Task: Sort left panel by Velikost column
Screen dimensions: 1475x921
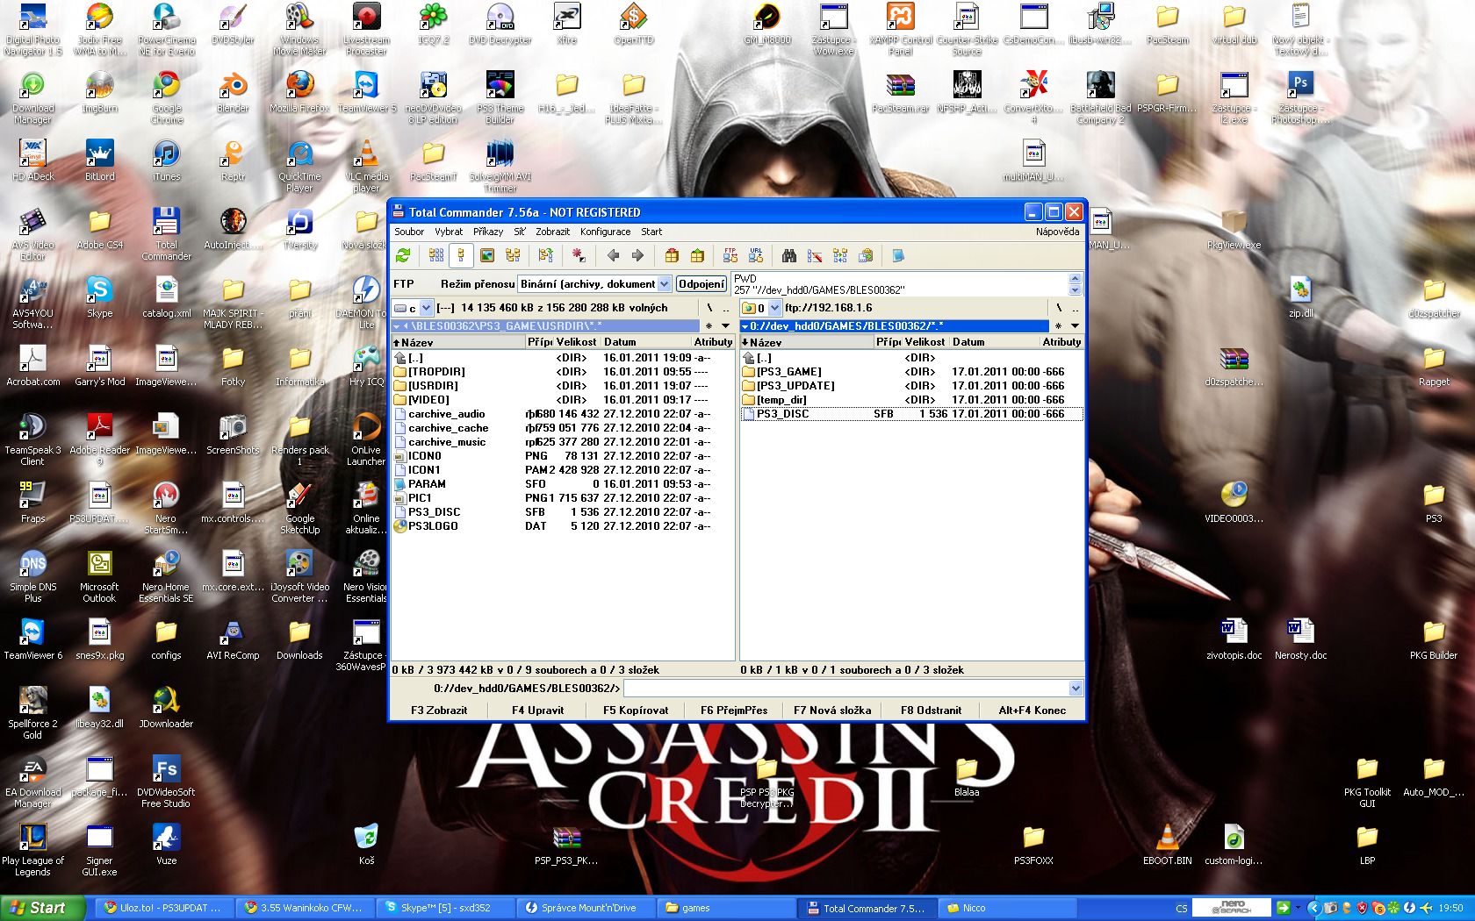Action: (x=576, y=342)
